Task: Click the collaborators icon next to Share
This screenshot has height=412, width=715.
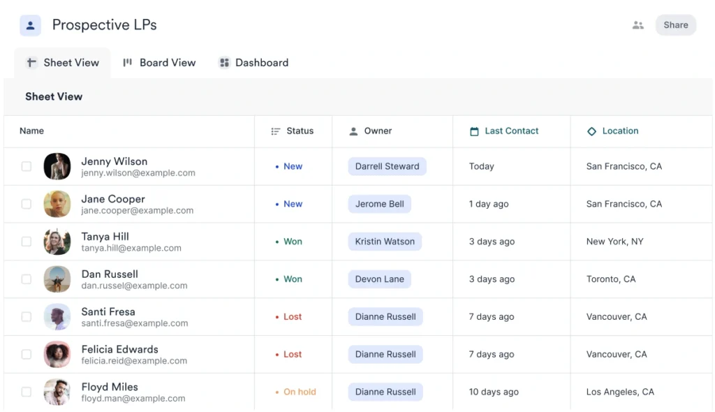Action: 637,25
